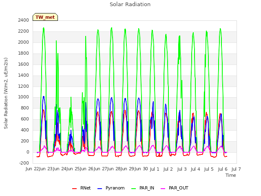Click the green PAR_IN legend swatch

[x=134, y=189]
